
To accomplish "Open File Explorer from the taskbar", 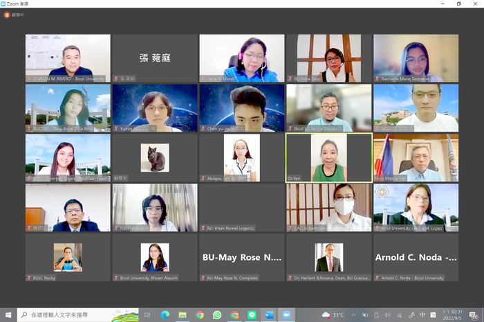I will point(183,315).
